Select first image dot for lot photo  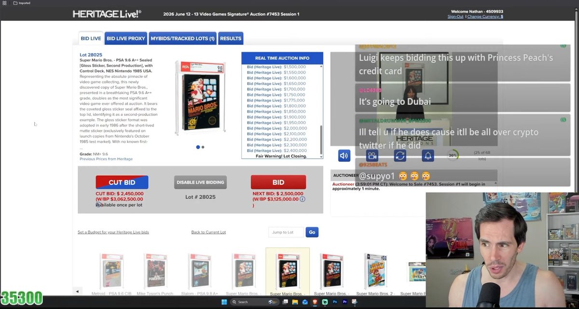pyautogui.click(x=198, y=147)
